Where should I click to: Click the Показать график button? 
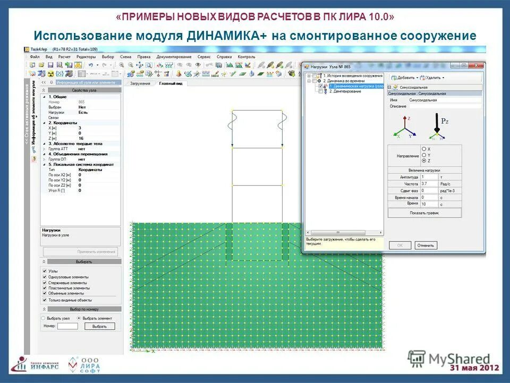coord(424,213)
